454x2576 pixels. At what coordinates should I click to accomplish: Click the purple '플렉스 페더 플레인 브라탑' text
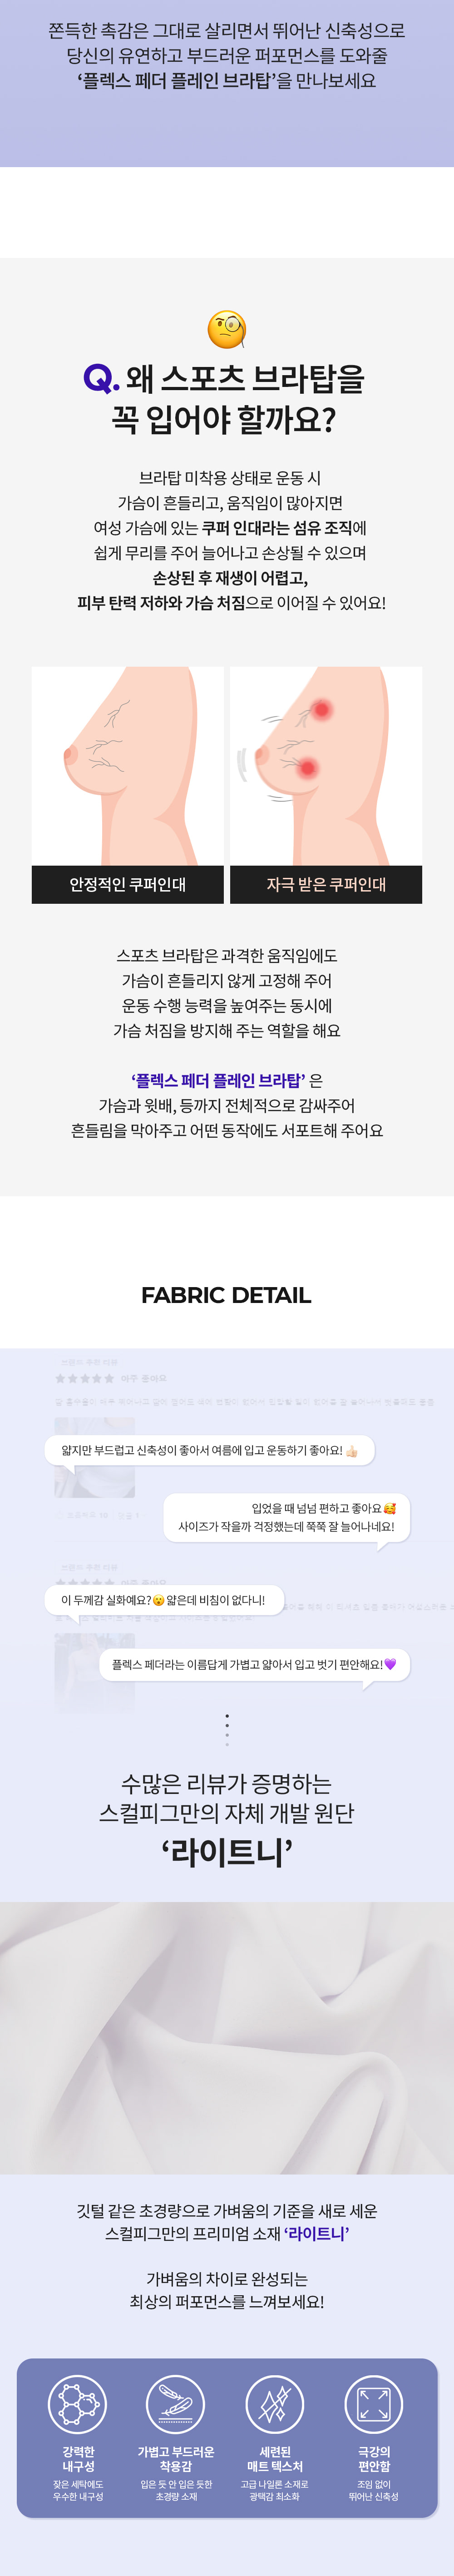pos(218,1081)
